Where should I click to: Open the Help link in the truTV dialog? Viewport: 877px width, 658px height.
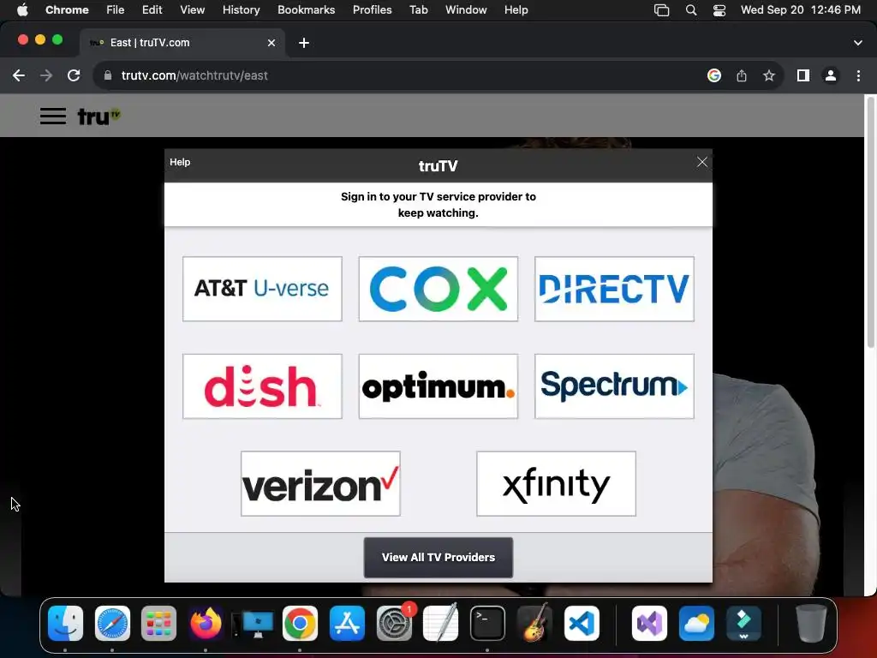180,162
